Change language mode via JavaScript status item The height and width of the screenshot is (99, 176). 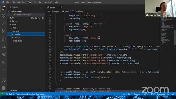tap(161, 94)
